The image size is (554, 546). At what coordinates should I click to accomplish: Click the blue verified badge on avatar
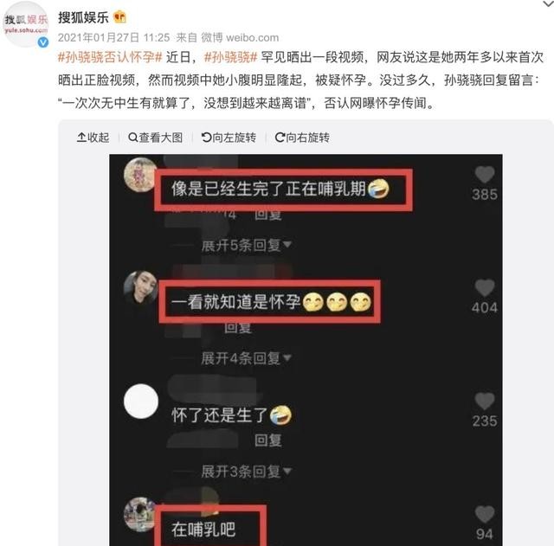coord(42,42)
